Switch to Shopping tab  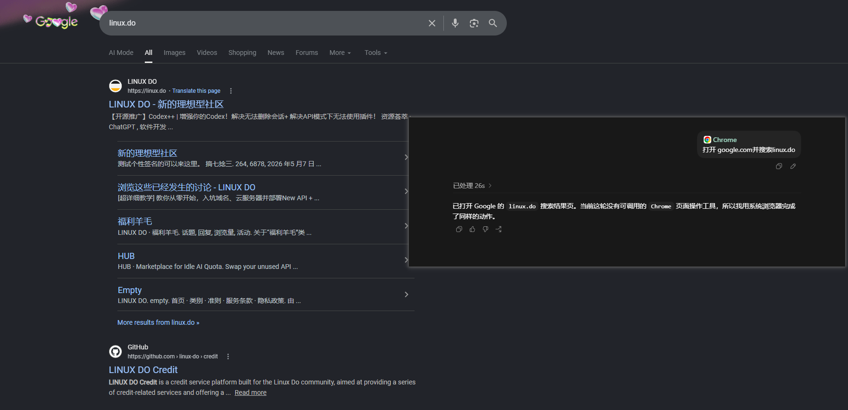(x=242, y=53)
